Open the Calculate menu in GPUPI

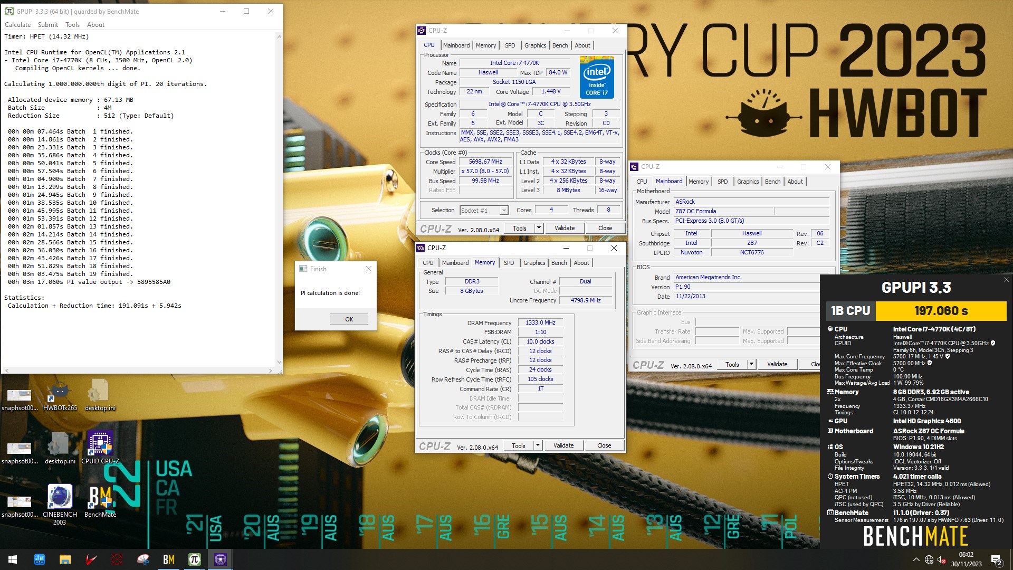(17, 25)
